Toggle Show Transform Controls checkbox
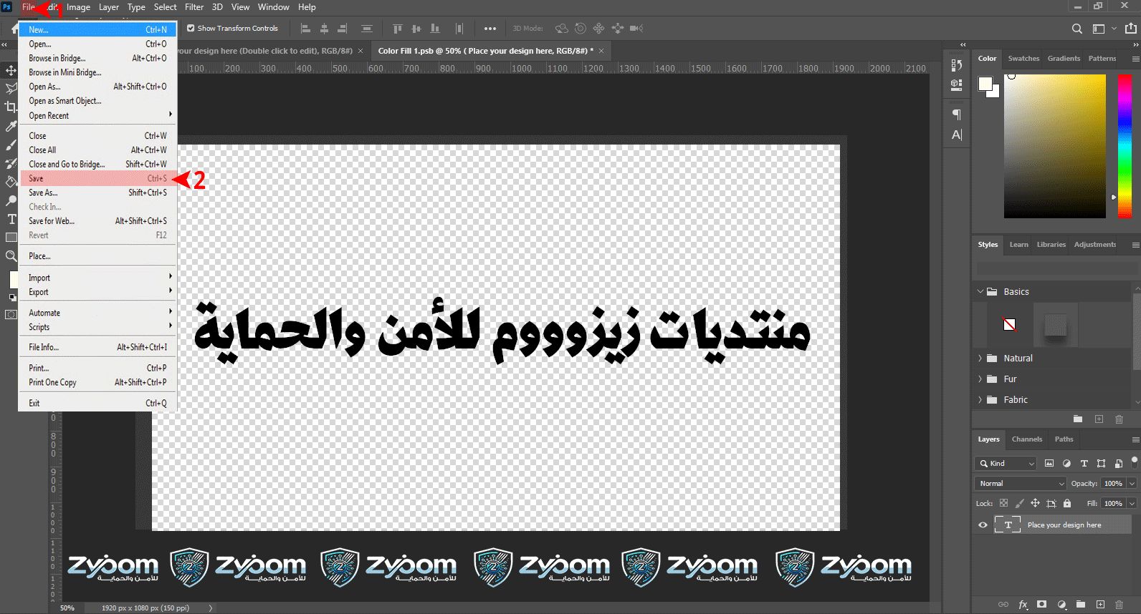1141x614 pixels. pyautogui.click(x=191, y=29)
